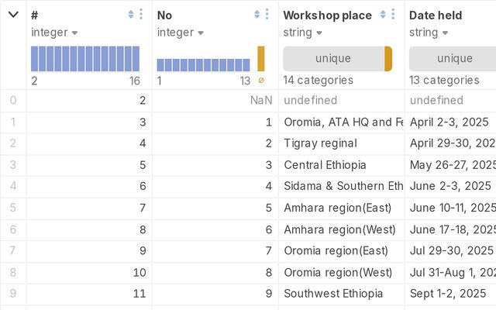Click the # column histogram bars

85,59
